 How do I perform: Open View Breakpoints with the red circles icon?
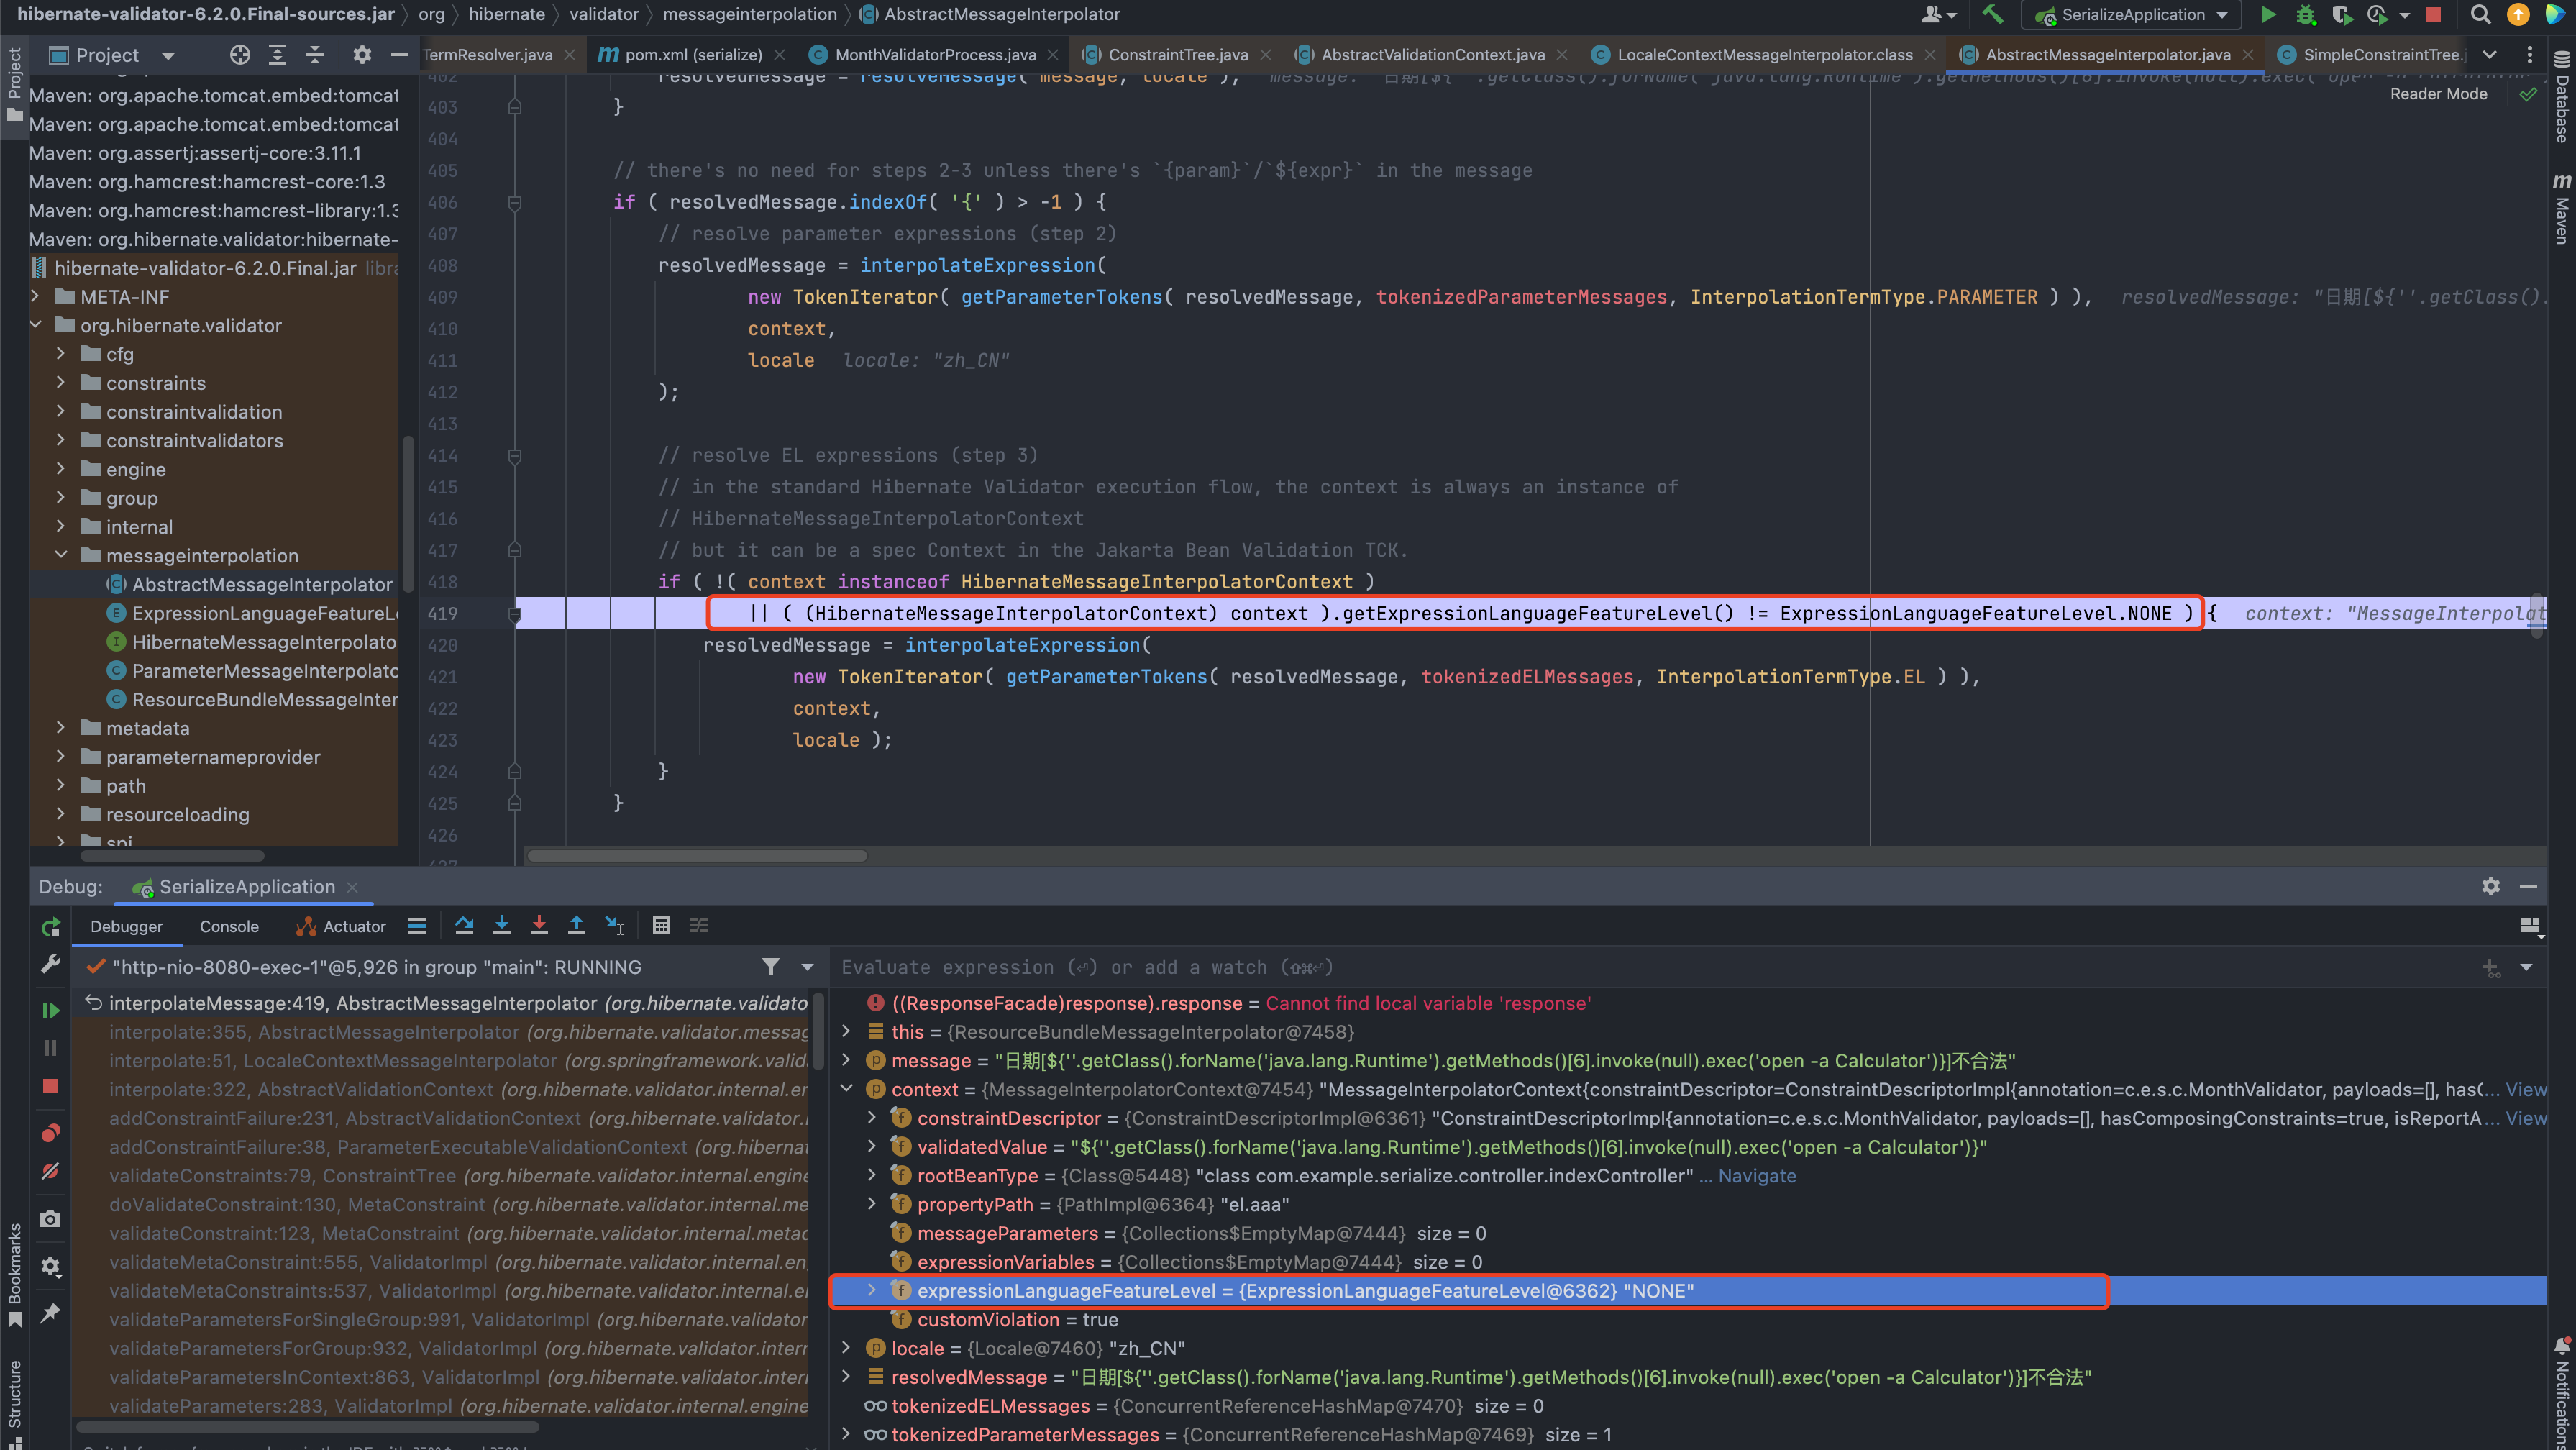(x=50, y=1133)
